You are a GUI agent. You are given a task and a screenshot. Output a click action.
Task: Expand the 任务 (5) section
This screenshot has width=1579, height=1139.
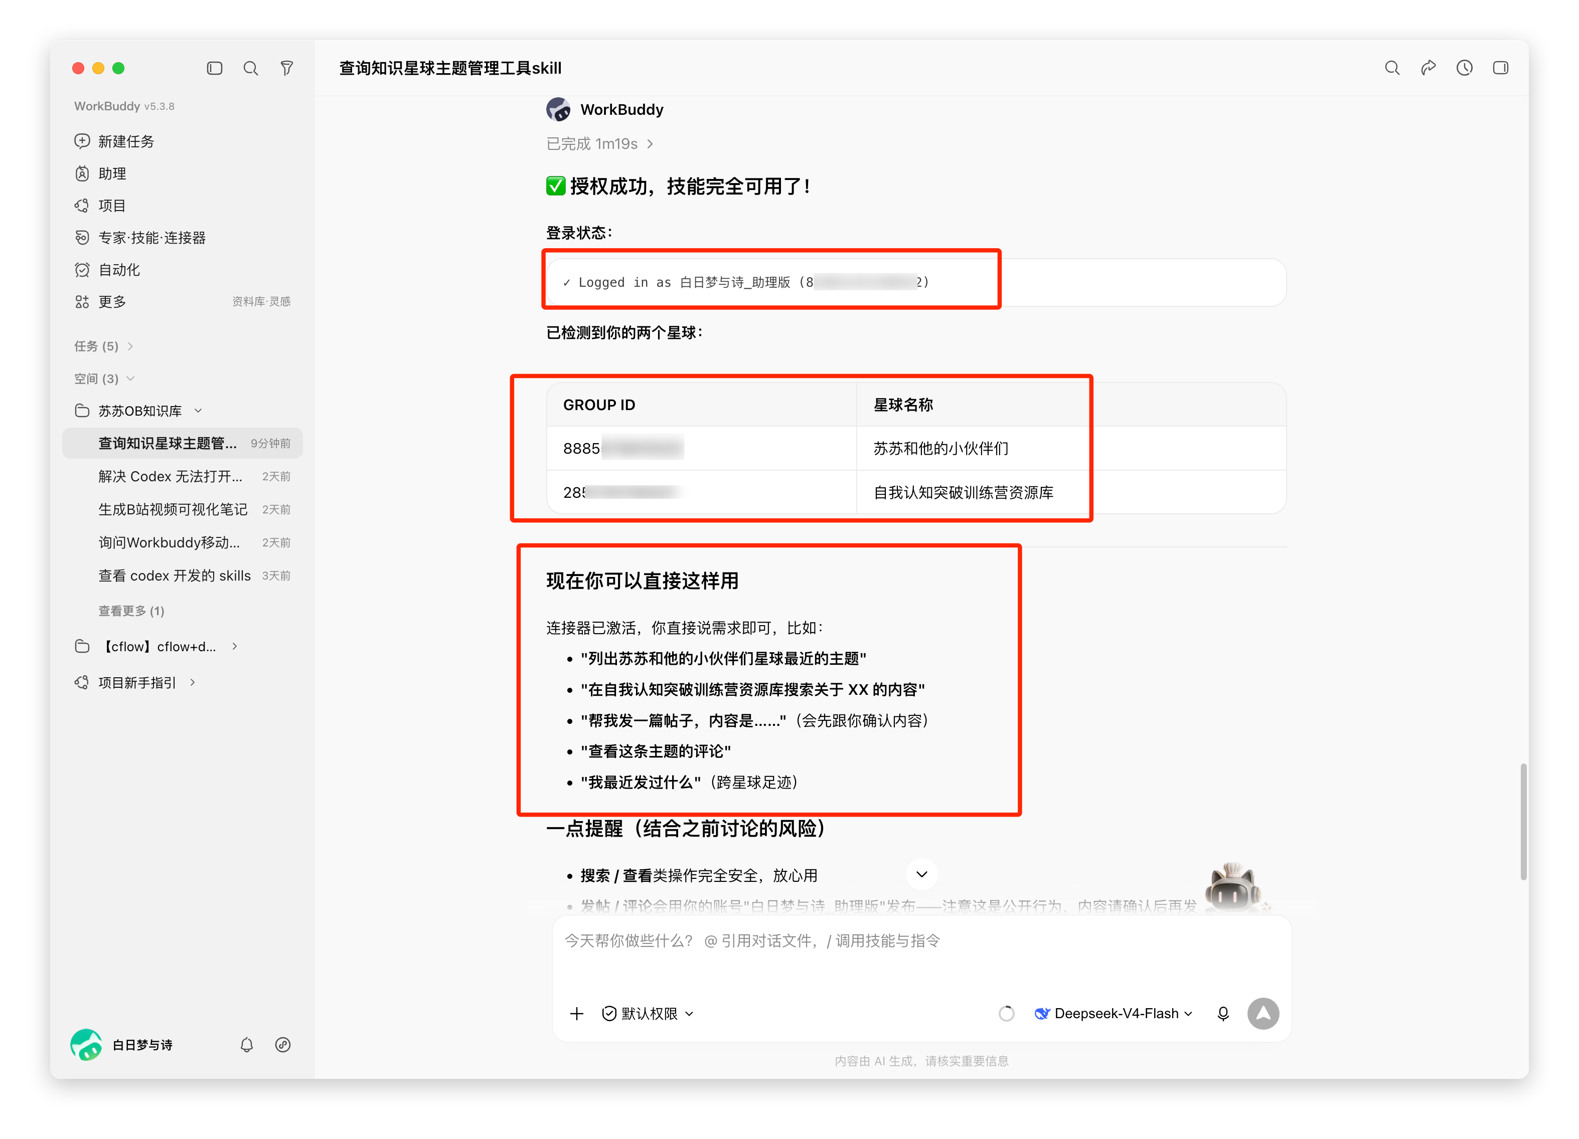click(104, 346)
